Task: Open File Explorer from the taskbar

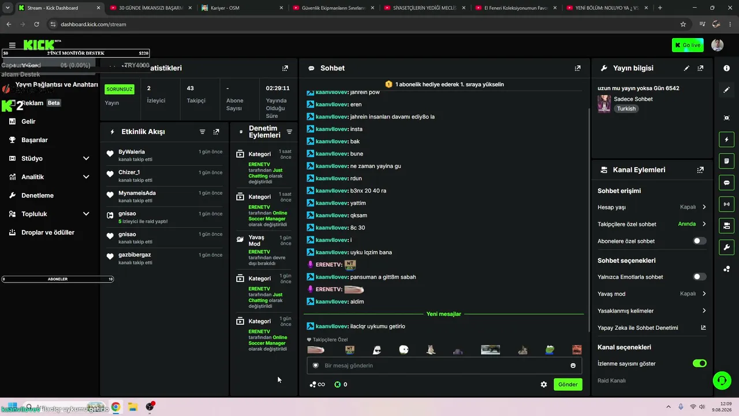Action: [x=132, y=407]
